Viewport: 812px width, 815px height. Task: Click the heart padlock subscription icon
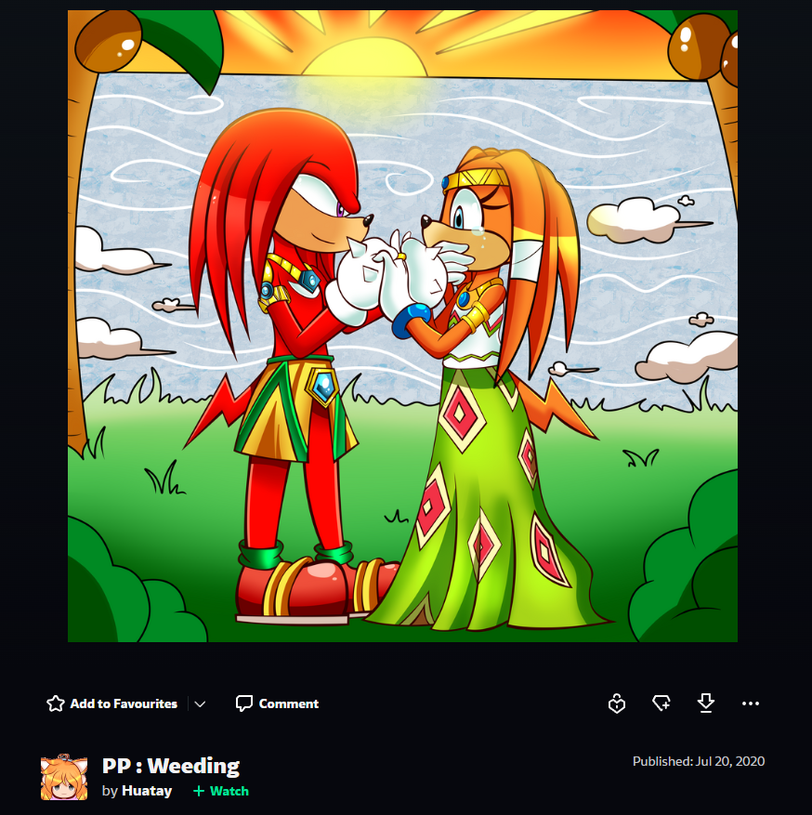click(x=617, y=703)
